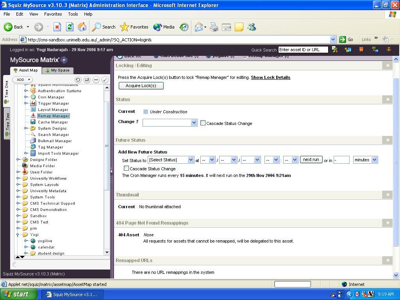Click the IE Stop toolbar icon
The image size is (400, 300).
pyautogui.click(x=57, y=27)
